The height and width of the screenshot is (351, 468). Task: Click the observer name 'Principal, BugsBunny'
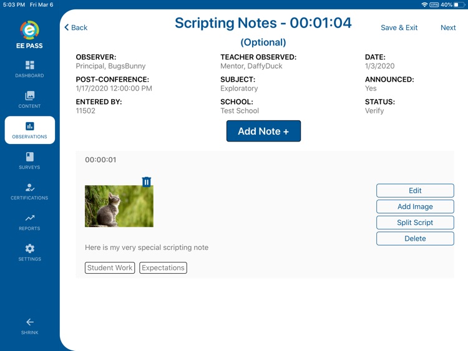click(110, 66)
